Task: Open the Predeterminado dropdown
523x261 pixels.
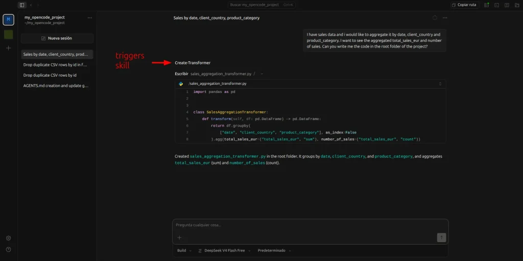Action: (x=274, y=251)
